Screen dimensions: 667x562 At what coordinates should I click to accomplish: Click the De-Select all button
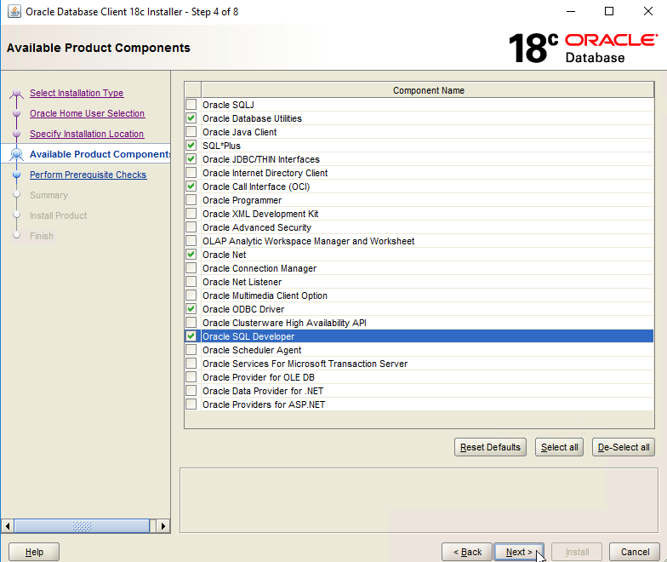[x=624, y=447]
